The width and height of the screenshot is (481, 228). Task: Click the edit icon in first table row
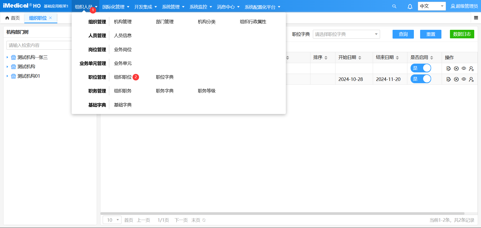(x=449, y=69)
